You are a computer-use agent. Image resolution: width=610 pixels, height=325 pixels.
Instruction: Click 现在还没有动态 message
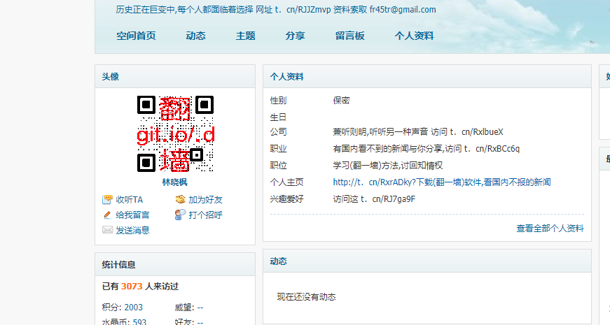pyautogui.click(x=306, y=296)
